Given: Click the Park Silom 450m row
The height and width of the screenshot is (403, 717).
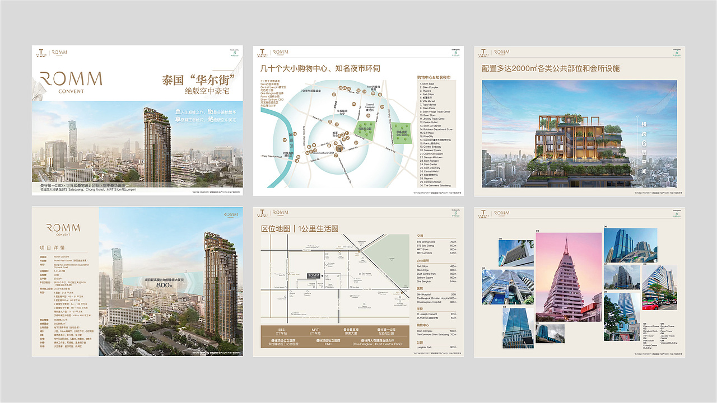Looking at the screenshot, I should 436,266.
